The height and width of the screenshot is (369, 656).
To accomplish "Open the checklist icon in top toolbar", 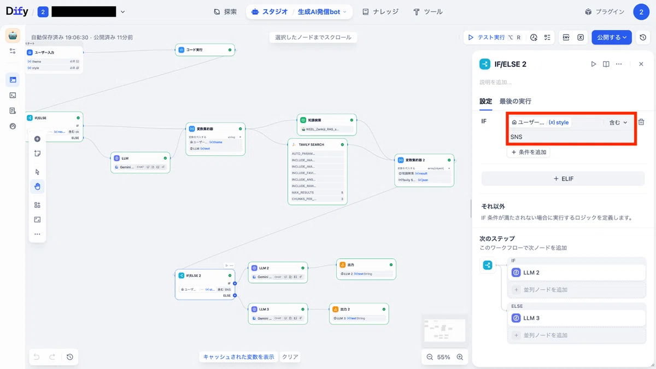I will (547, 38).
